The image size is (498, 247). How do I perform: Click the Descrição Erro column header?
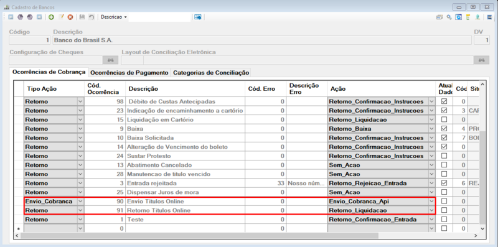click(x=307, y=89)
